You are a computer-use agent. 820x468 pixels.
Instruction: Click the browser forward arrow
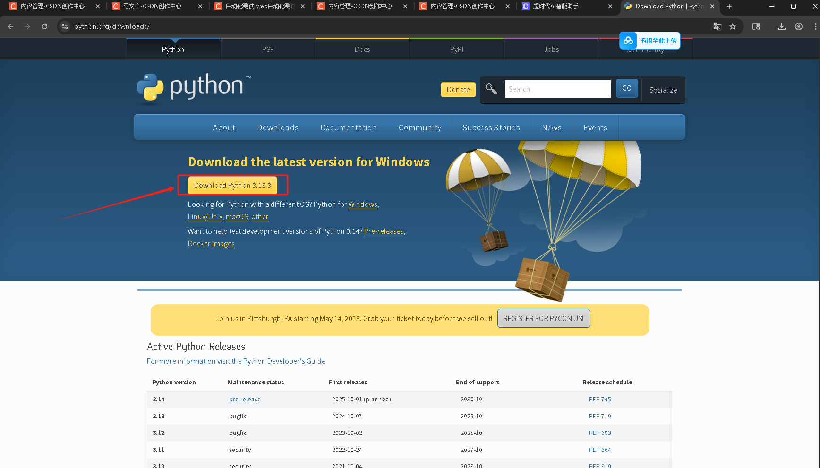coord(27,26)
